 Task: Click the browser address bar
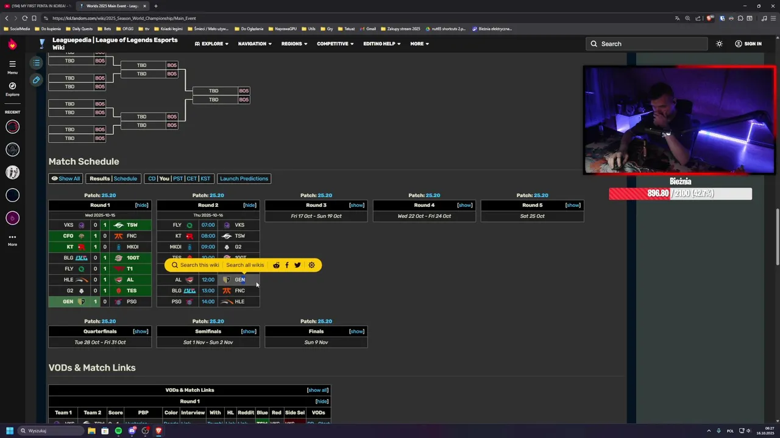(360, 18)
